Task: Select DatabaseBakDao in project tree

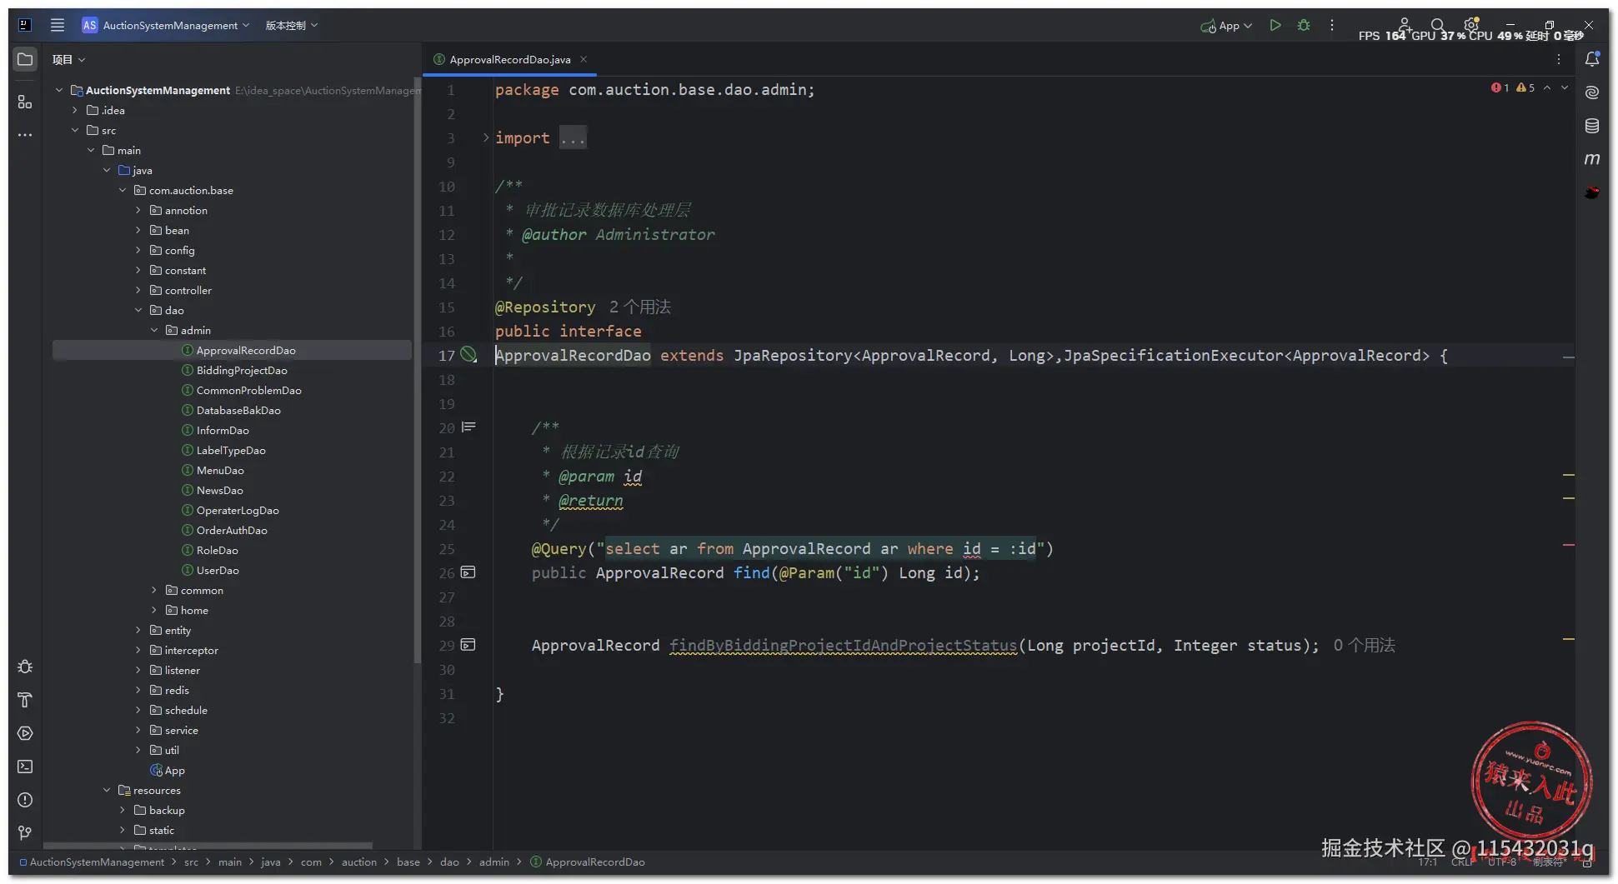Action: click(x=238, y=410)
